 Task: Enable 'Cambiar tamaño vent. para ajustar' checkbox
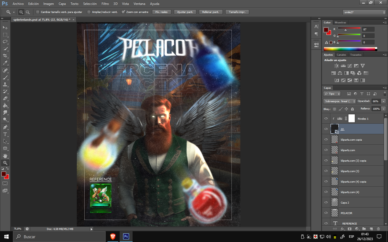[x=38, y=12]
